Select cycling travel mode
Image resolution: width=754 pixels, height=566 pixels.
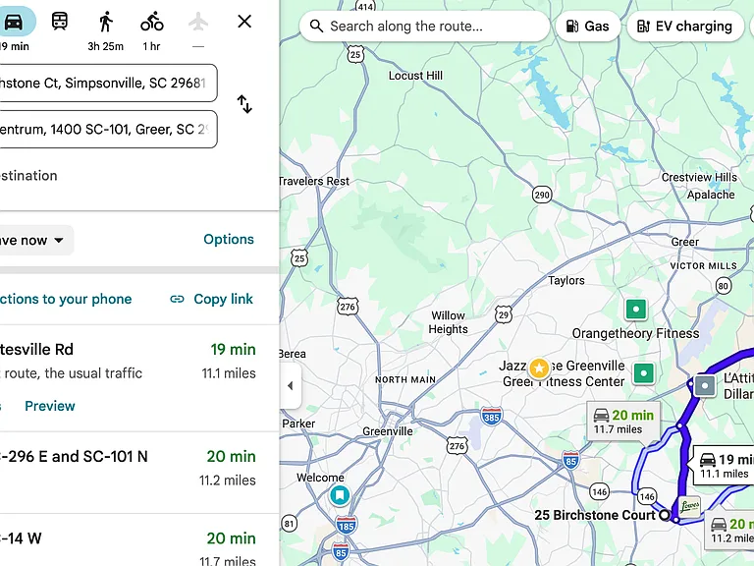[x=152, y=22]
